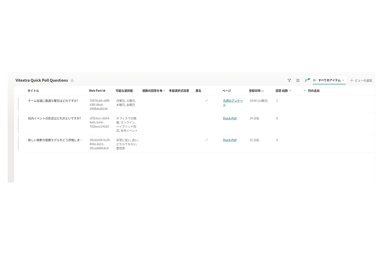The height and width of the screenshot is (255, 383).
Task: Click the Web Part Id starting 70076cbb
Action: point(100,105)
